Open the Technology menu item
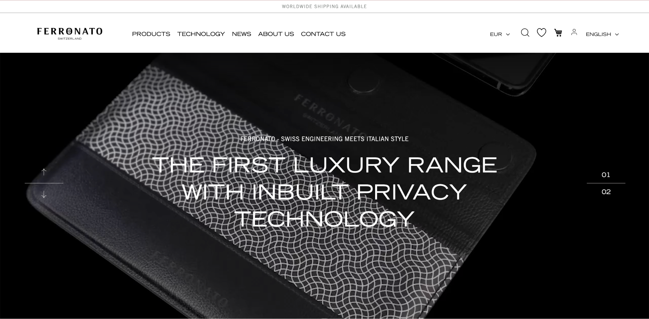Viewport: 649px width, 319px height. coord(201,34)
